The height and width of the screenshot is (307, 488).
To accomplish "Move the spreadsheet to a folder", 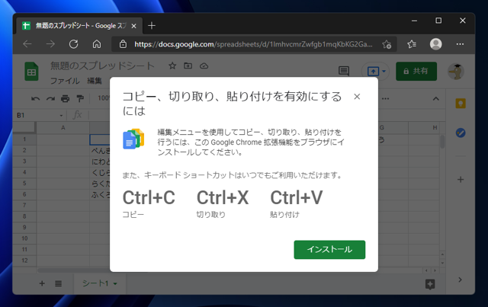I will click(x=188, y=66).
